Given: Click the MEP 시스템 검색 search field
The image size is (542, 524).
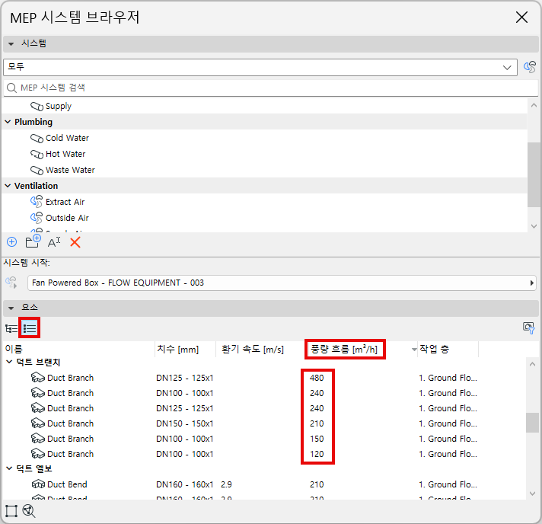Looking at the screenshot, I should pyautogui.click(x=271, y=88).
